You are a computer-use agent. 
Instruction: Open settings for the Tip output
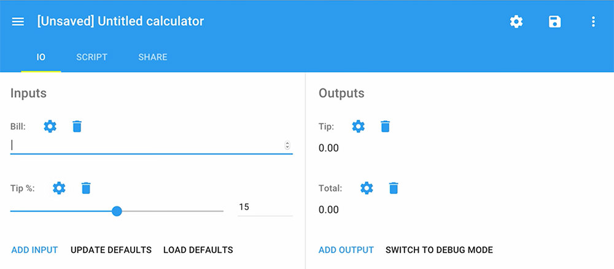coord(358,127)
